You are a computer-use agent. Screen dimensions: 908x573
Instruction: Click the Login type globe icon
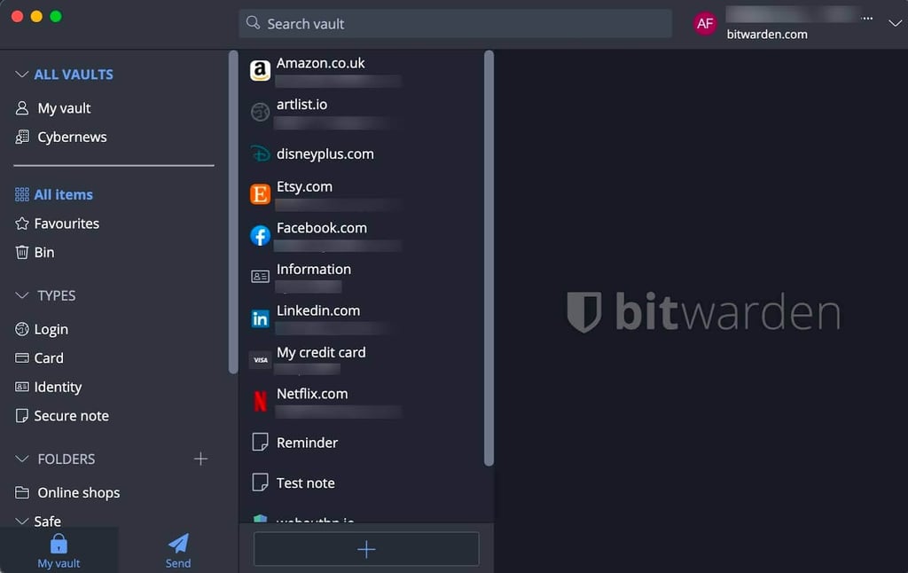tap(22, 329)
